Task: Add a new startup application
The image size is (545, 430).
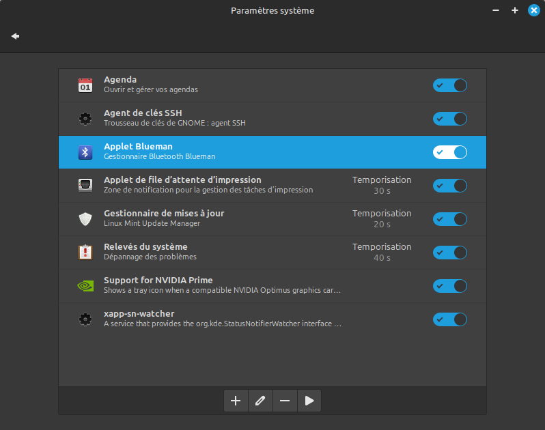Action: point(236,401)
